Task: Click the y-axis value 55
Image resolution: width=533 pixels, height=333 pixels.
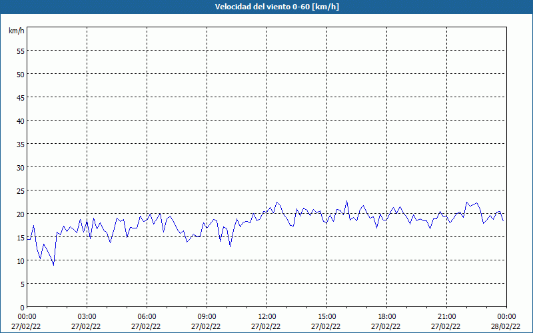Action: 21,51
